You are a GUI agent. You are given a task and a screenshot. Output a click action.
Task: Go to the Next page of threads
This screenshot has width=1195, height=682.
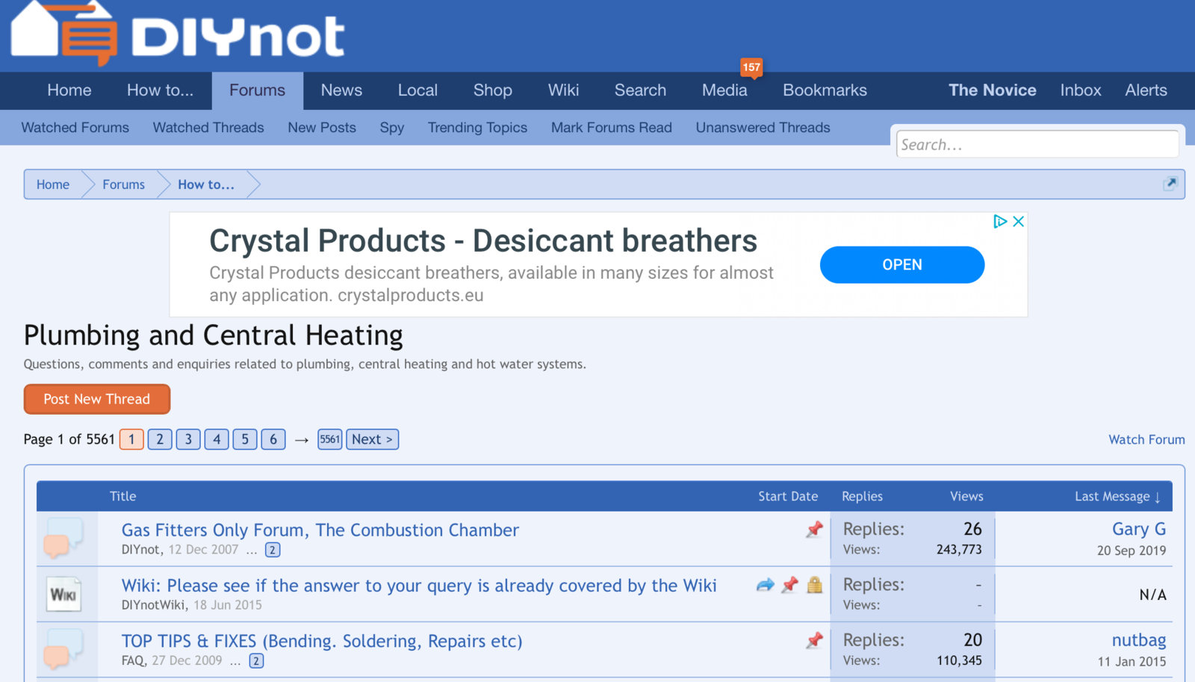coord(372,439)
